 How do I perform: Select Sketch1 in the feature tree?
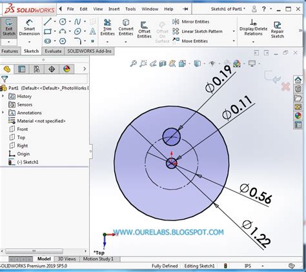tap(23, 162)
